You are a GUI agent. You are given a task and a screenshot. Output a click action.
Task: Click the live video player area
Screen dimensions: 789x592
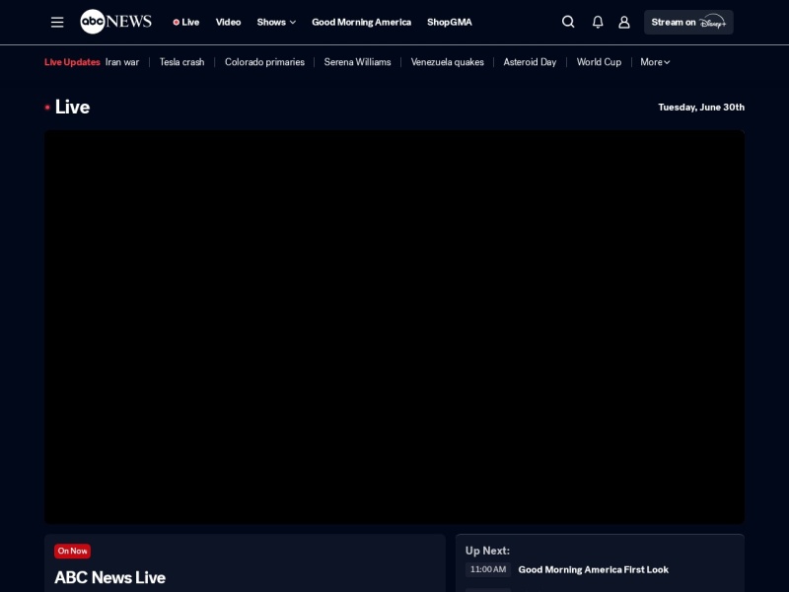pyautogui.click(x=394, y=328)
